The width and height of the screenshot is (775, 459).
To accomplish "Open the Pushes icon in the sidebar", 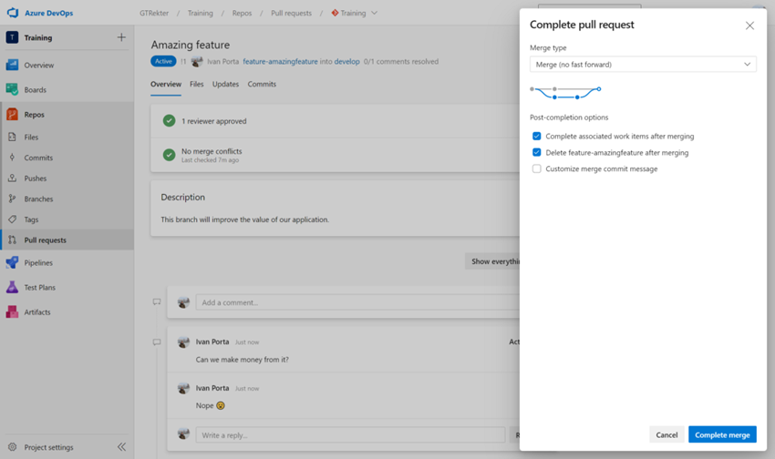I will pyautogui.click(x=13, y=178).
